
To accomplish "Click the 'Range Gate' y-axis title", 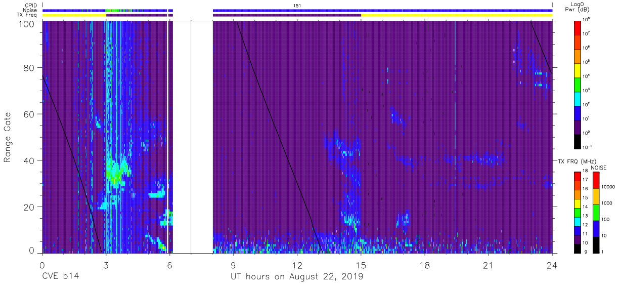I will (8, 137).
